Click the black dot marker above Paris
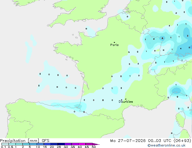The image size is (192, 148). point(114,42)
